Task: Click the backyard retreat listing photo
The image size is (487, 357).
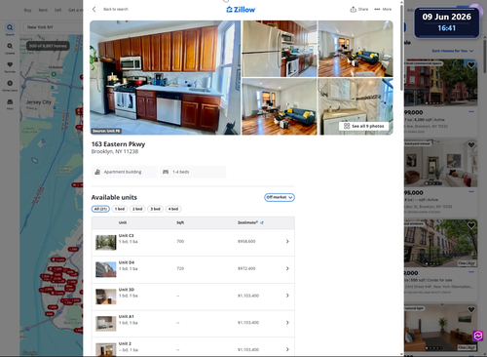Action: pos(440,163)
